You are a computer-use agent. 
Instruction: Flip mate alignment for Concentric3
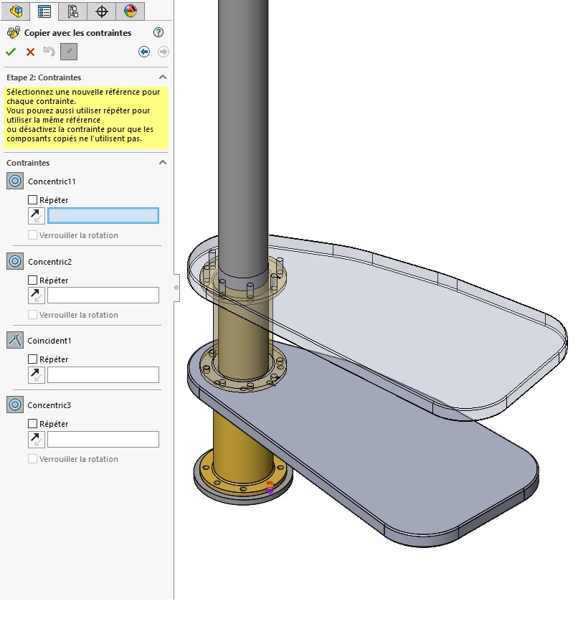[x=37, y=440]
